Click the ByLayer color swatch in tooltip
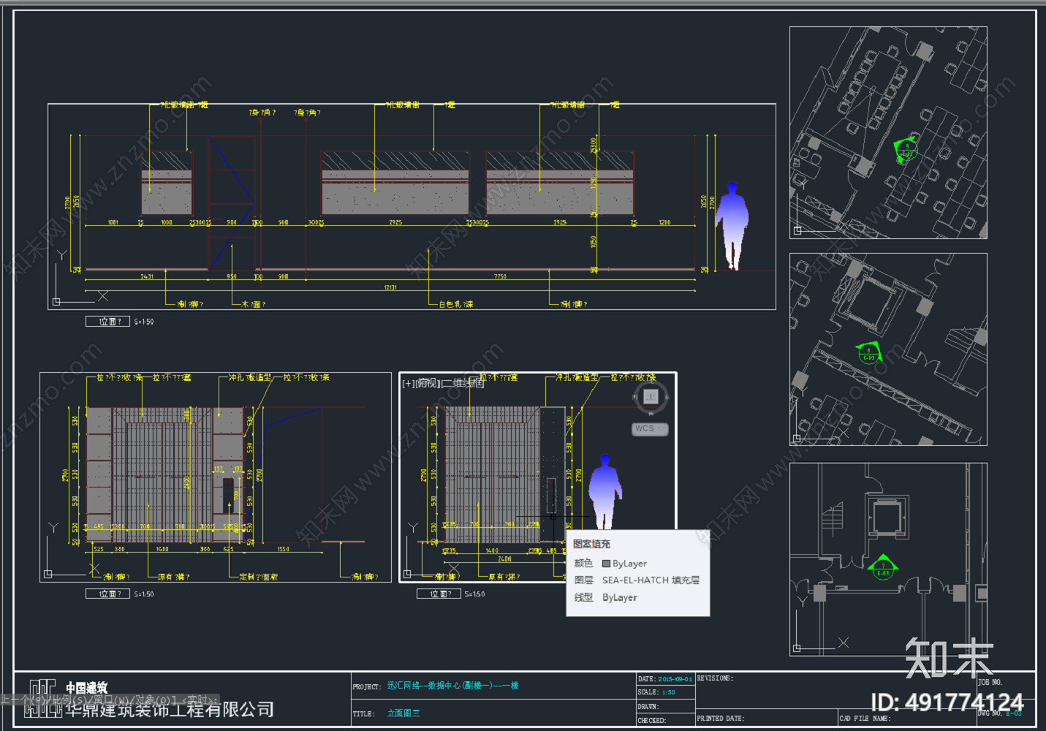Viewport: 1046px width, 731px height. point(606,564)
